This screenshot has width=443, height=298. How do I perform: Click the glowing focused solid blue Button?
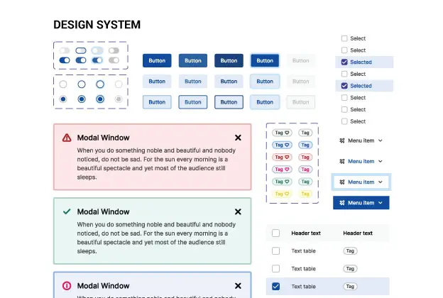point(265,60)
